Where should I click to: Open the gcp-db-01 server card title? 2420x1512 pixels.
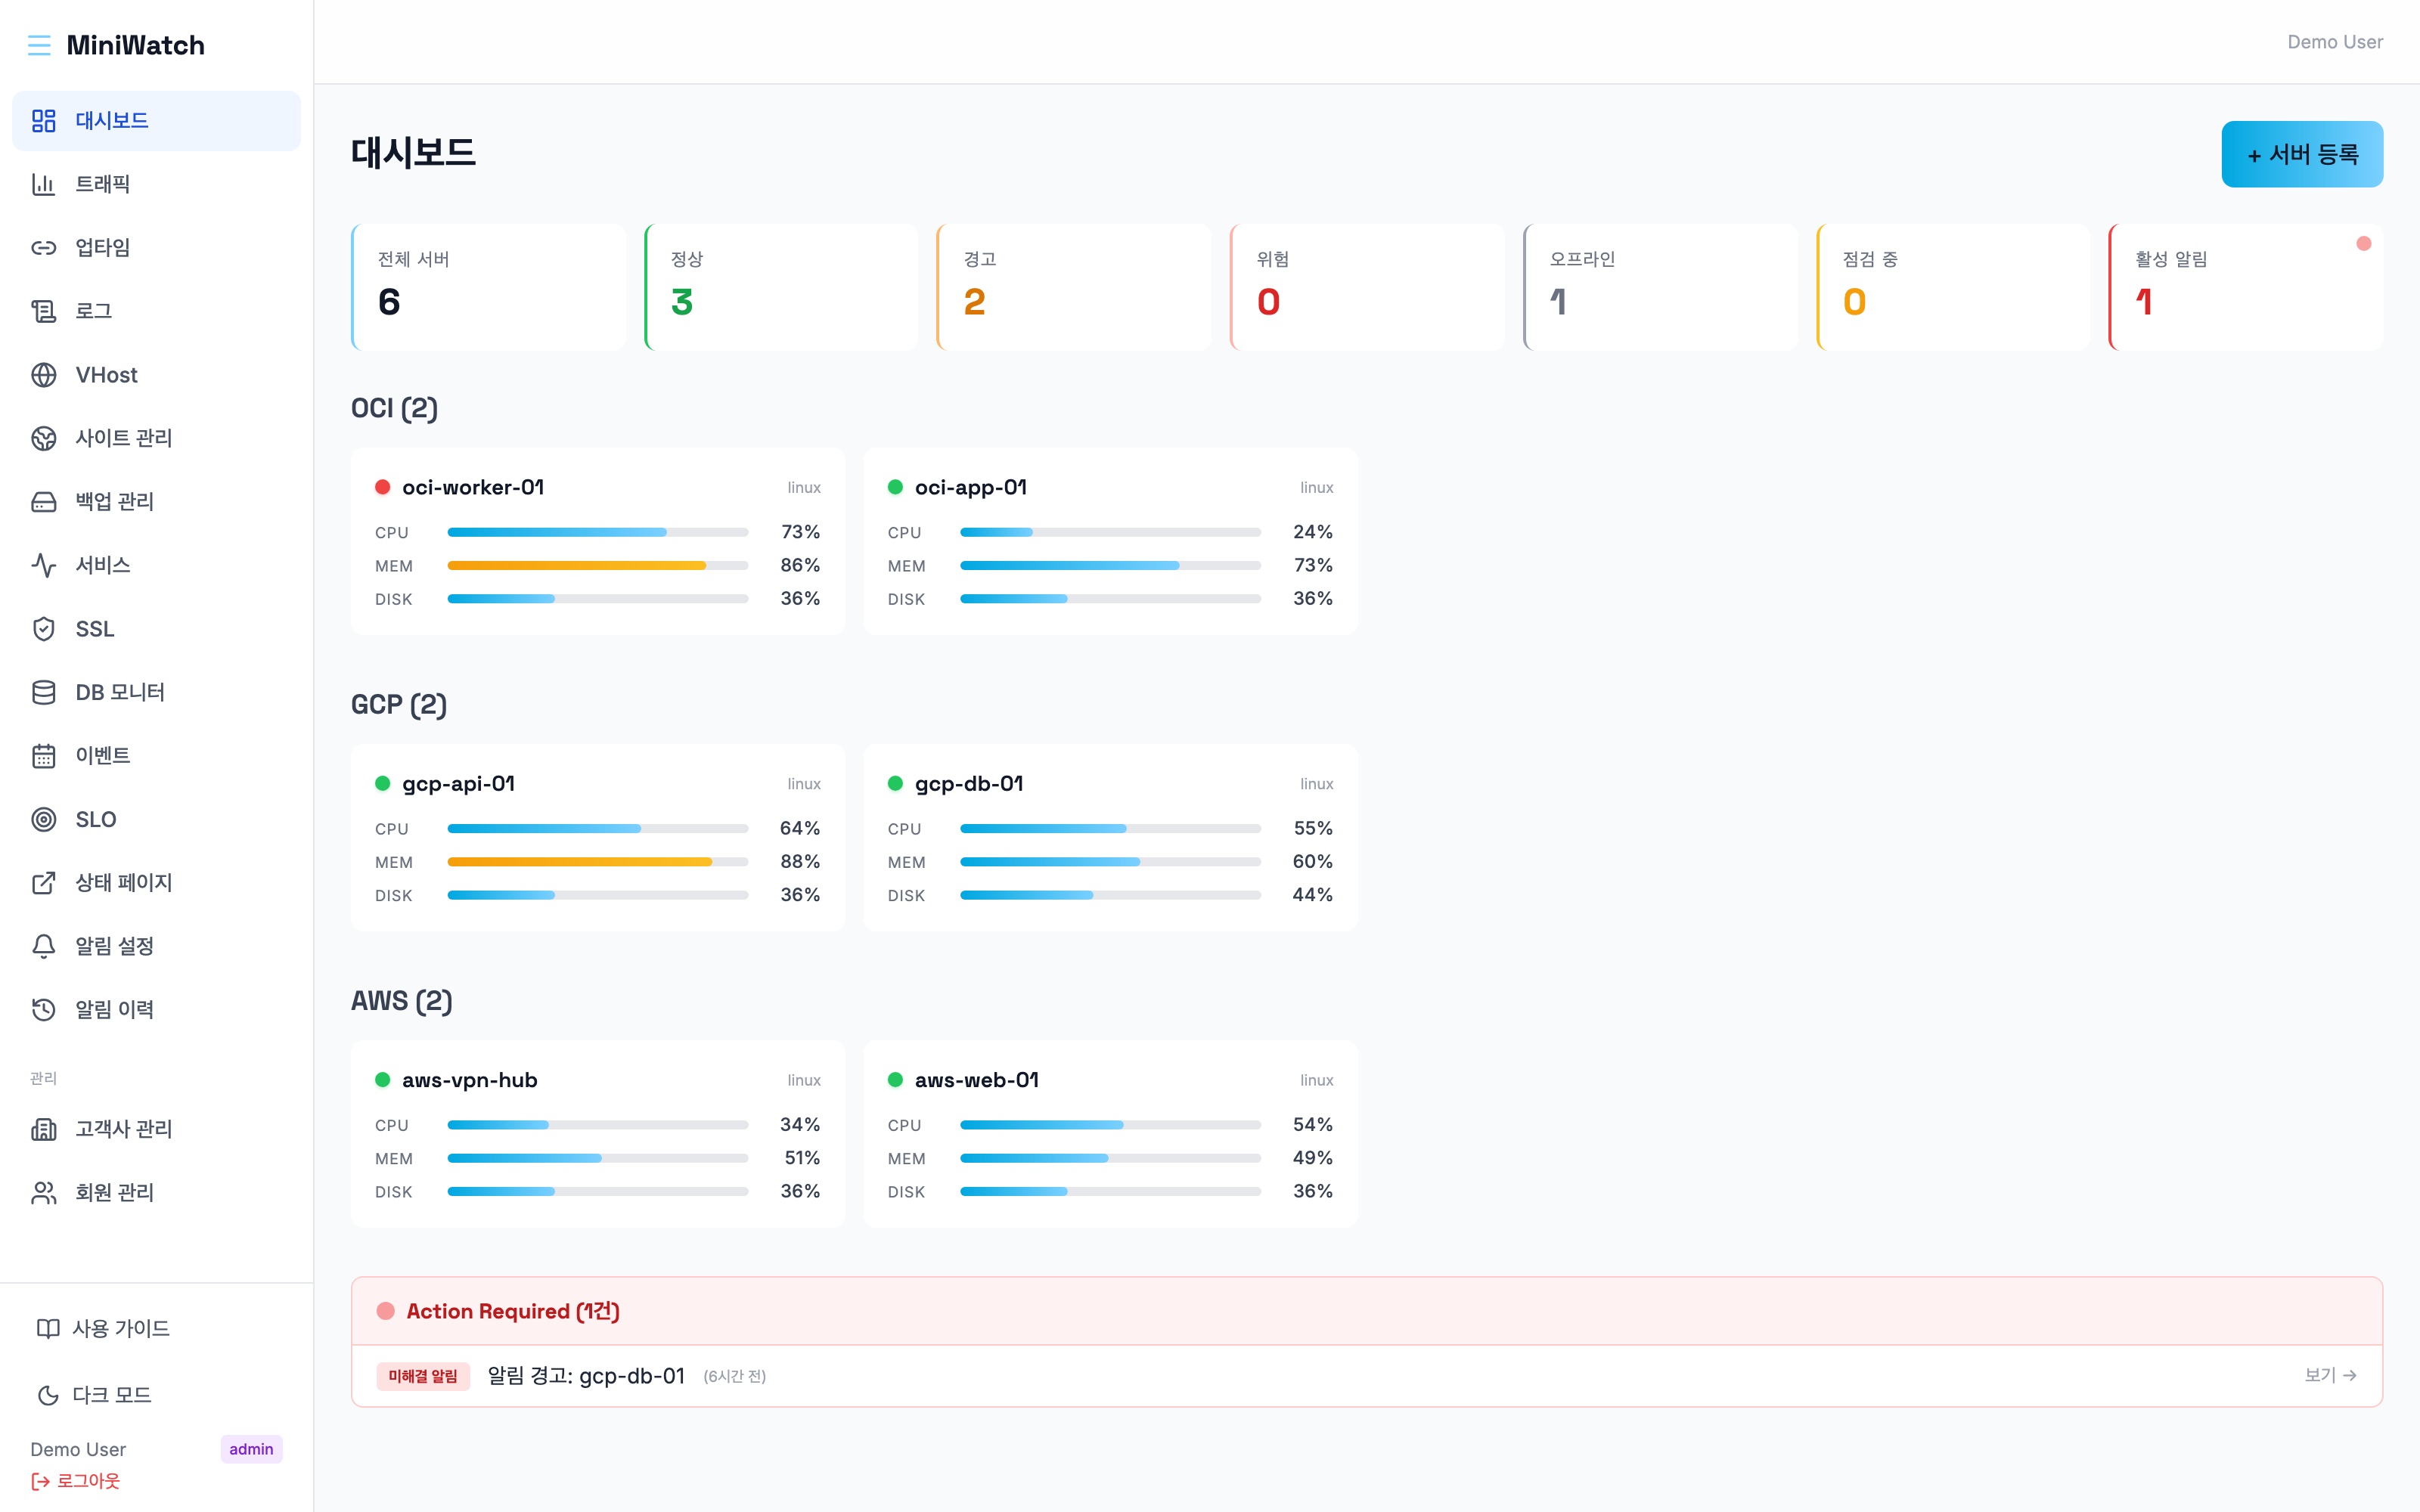[x=969, y=784]
